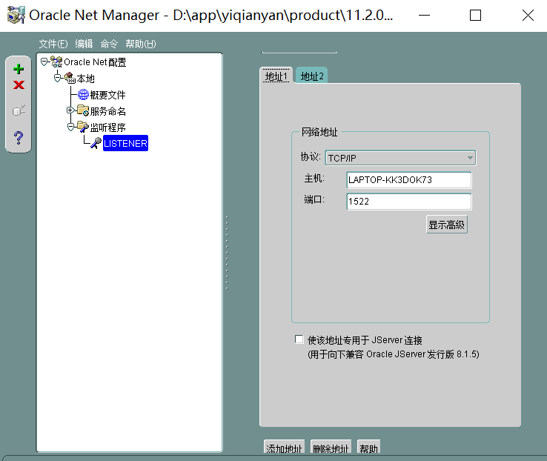
Task: Click the 监听程序 folder icon
Action: pos(83,127)
